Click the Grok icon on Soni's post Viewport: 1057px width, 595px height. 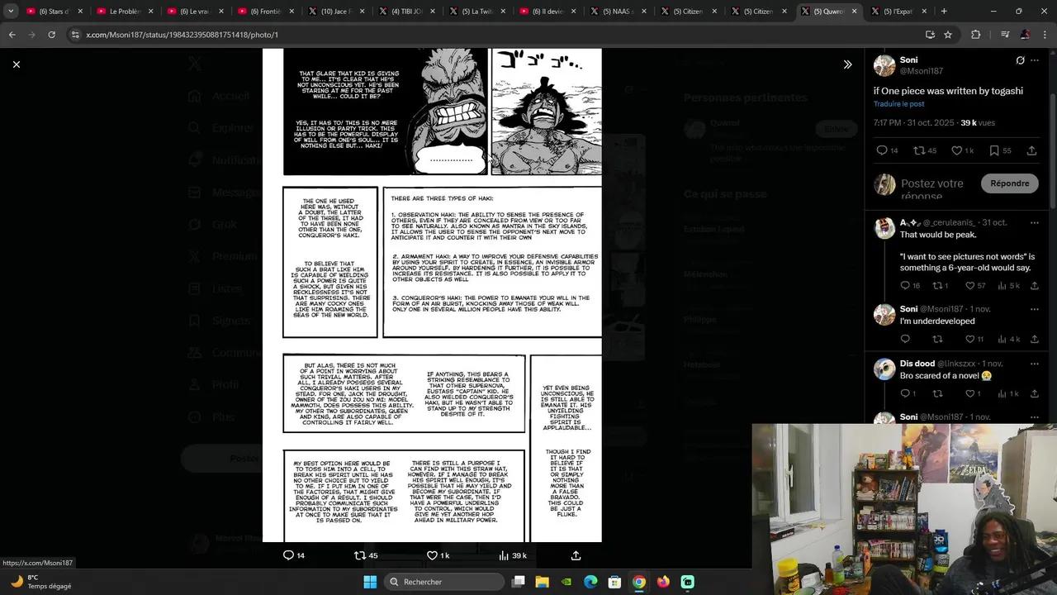pyautogui.click(x=1020, y=60)
